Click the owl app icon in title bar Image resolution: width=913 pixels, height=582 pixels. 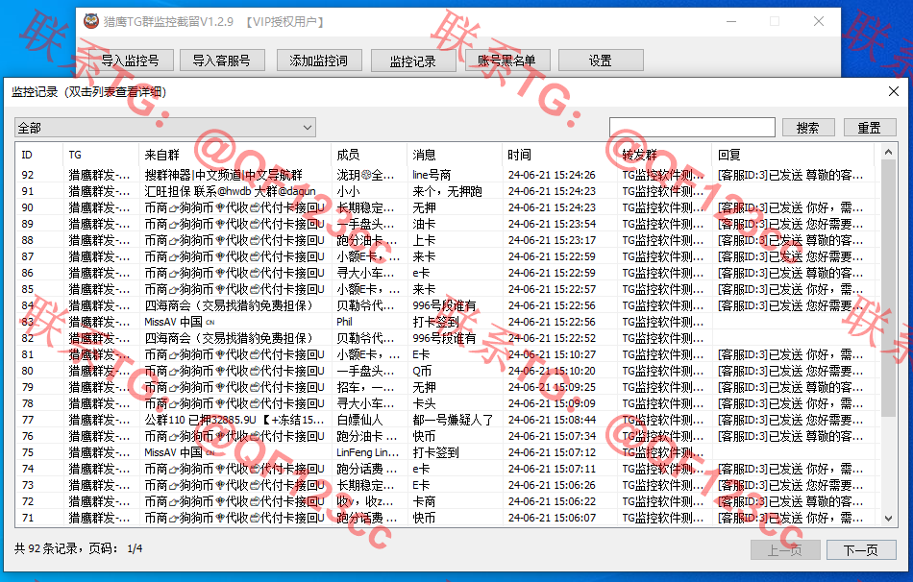[x=91, y=21]
